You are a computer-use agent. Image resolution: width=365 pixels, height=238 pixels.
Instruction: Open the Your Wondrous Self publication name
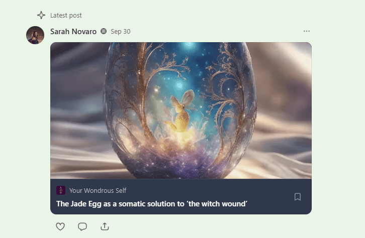pos(98,191)
